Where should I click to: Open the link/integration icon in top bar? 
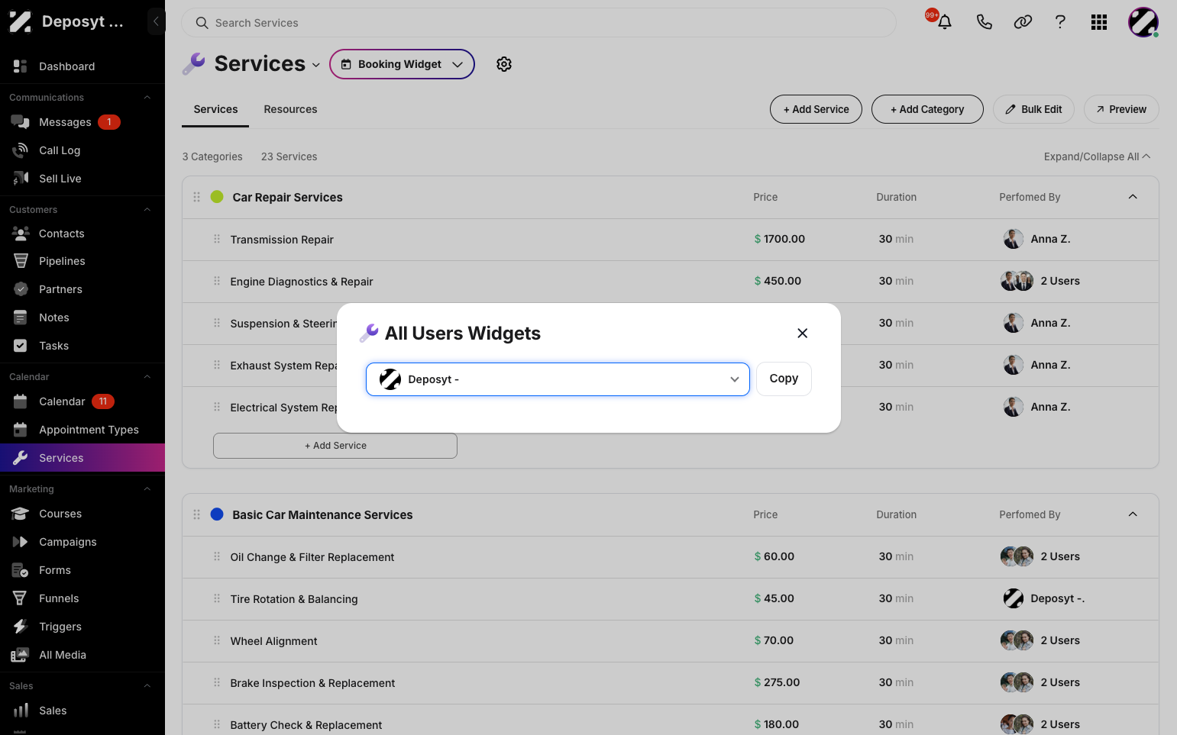pos(1023,22)
